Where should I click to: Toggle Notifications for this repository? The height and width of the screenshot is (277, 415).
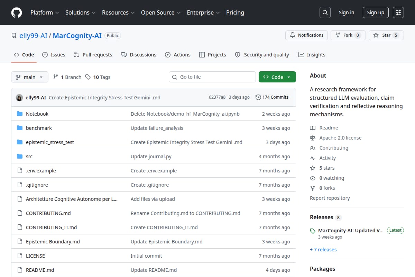coord(306,35)
